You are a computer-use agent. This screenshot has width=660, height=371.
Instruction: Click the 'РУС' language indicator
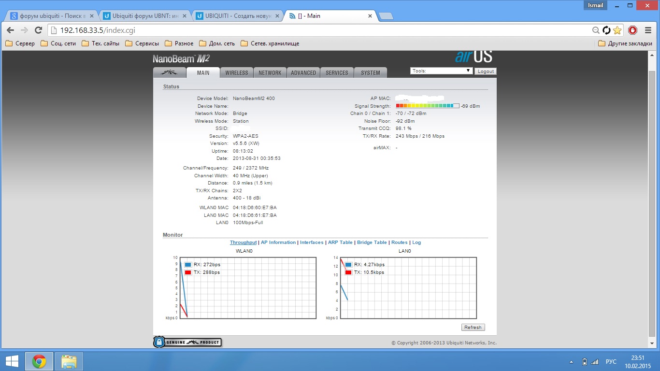click(611, 362)
